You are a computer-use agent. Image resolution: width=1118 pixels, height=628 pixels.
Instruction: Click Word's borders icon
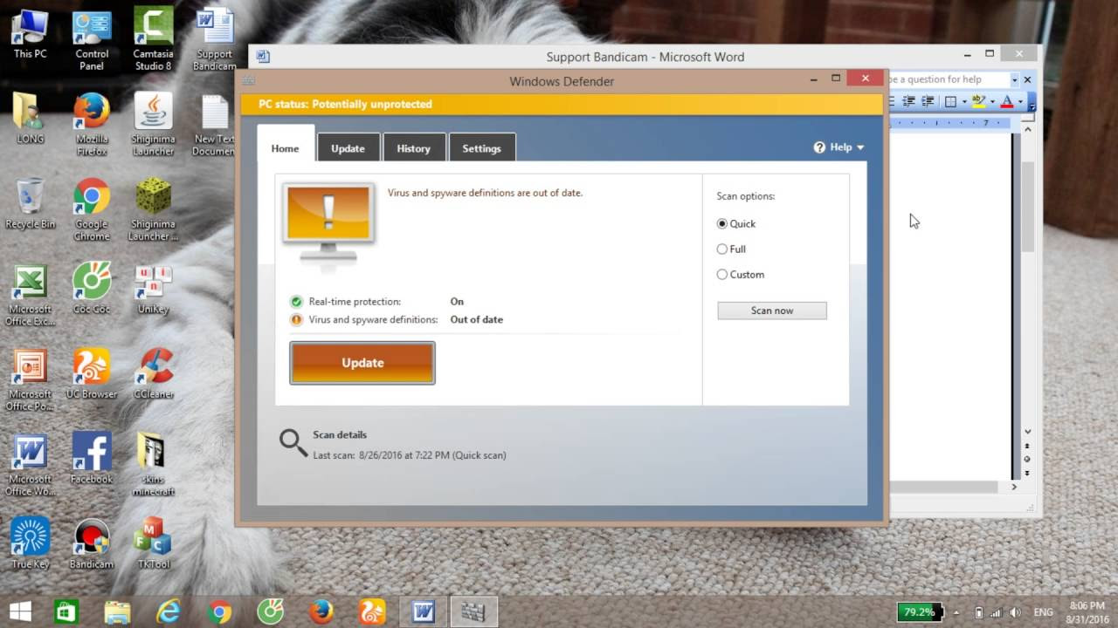pos(950,101)
